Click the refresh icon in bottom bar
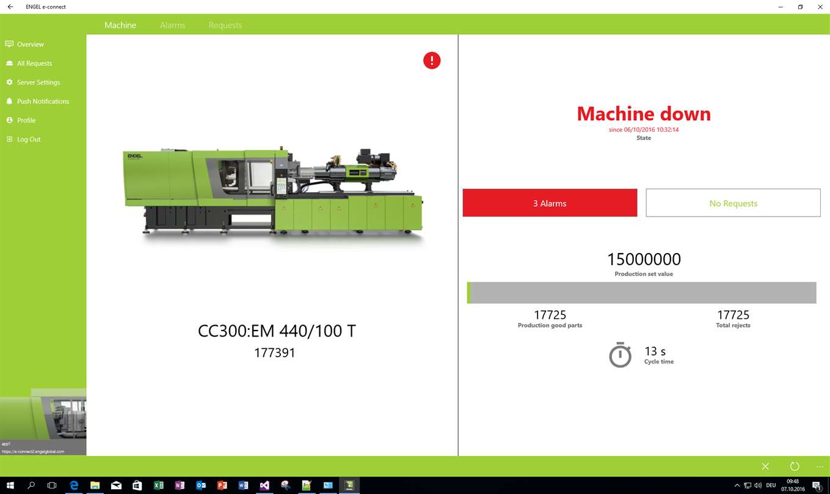 [795, 467]
